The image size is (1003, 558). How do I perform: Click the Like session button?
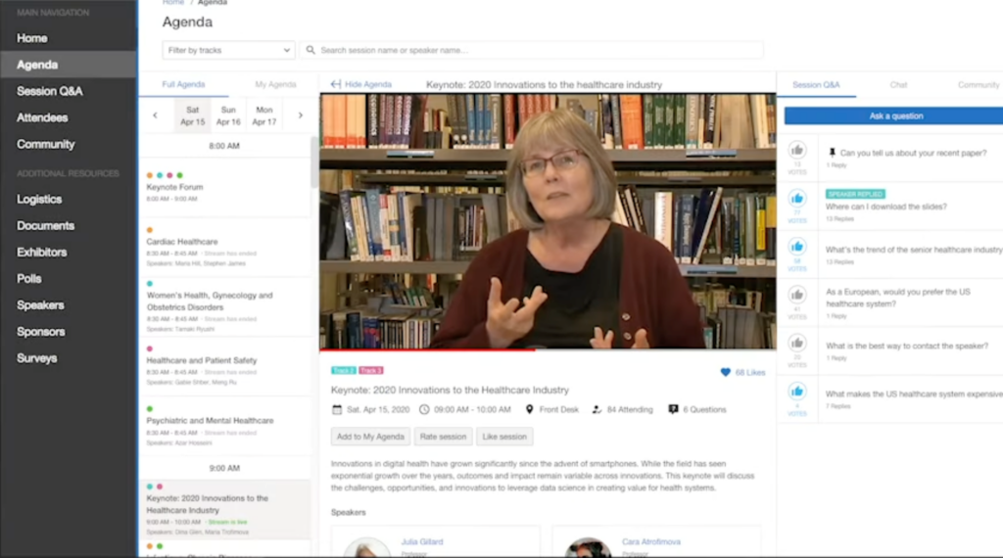click(504, 437)
